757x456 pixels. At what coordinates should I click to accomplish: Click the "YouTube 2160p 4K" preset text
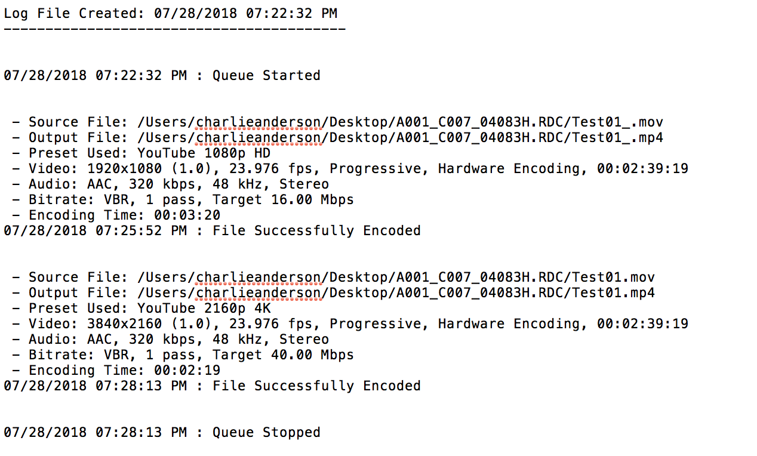pyautogui.click(x=204, y=309)
